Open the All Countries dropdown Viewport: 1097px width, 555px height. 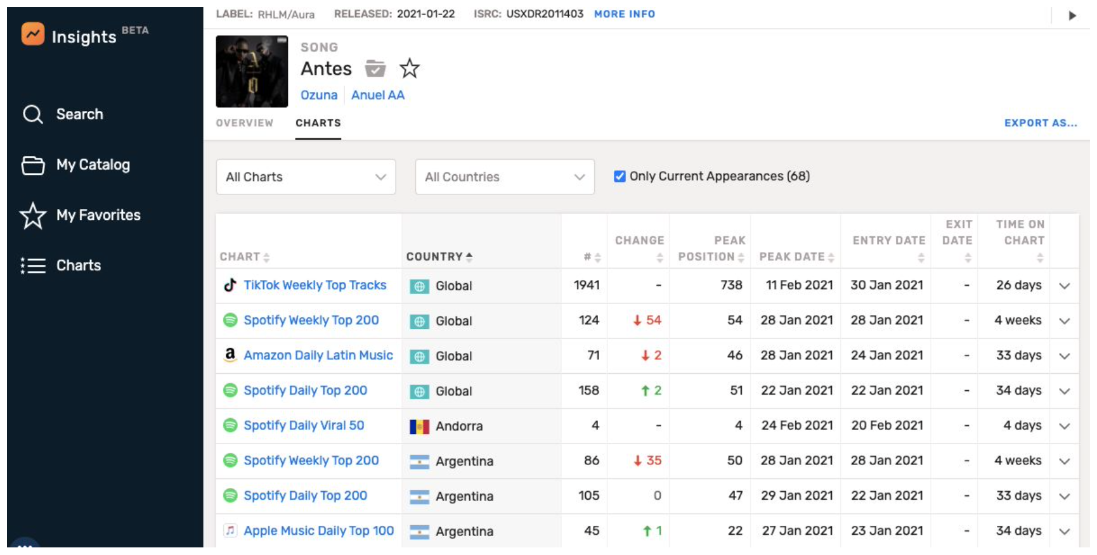point(504,177)
